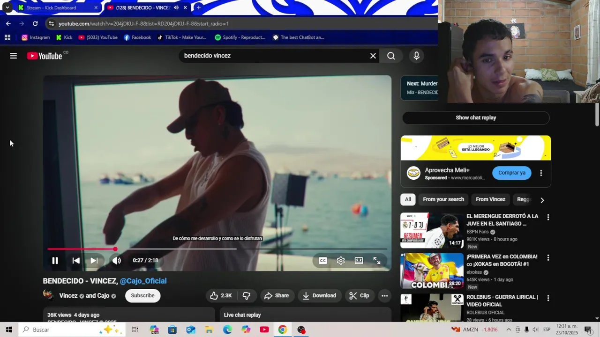Open the ROLEBIUS - GUERRA LIRICAL video title
Image resolution: width=600 pixels, height=337 pixels.
coord(502,300)
